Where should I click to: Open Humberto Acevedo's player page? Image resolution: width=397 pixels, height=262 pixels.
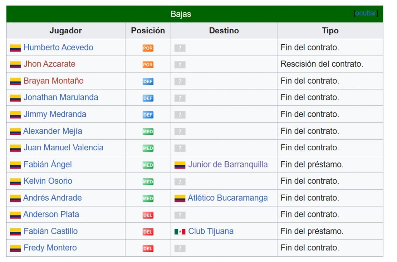pos(58,47)
